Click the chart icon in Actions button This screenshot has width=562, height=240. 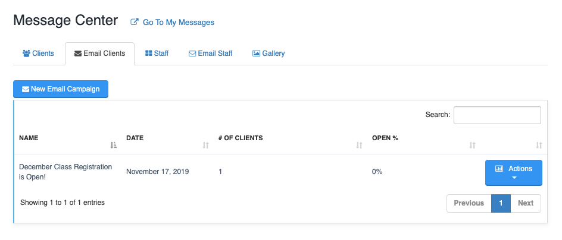[x=499, y=169]
